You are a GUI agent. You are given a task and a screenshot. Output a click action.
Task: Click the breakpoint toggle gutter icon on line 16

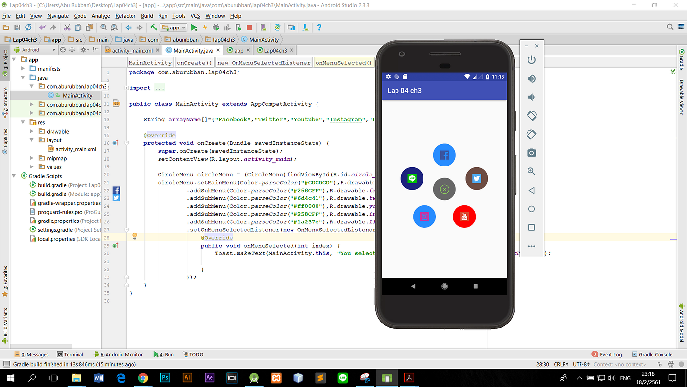(x=117, y=143)
